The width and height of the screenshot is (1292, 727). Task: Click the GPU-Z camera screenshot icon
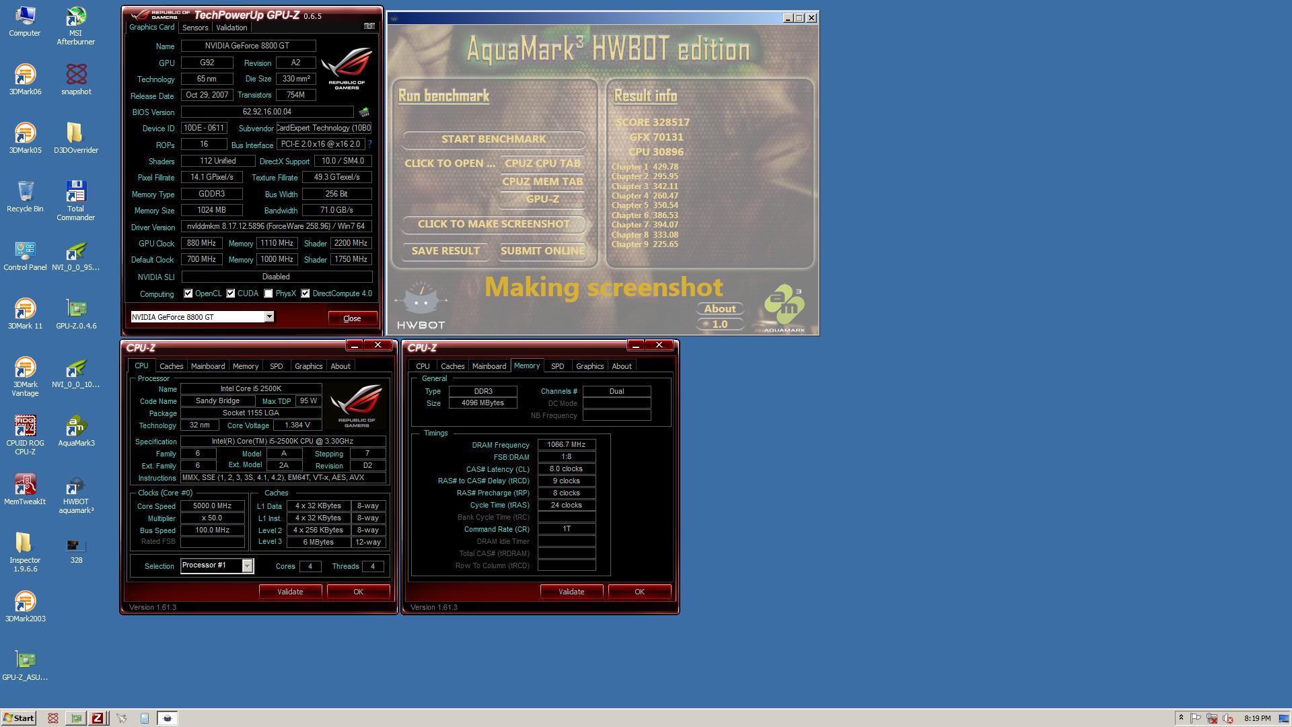tap(369, 26)
